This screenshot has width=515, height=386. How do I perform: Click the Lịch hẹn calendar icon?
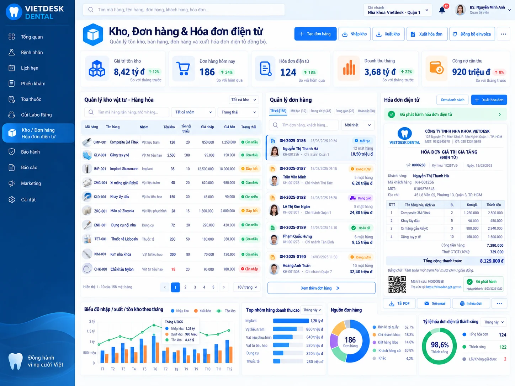point(12,68)
